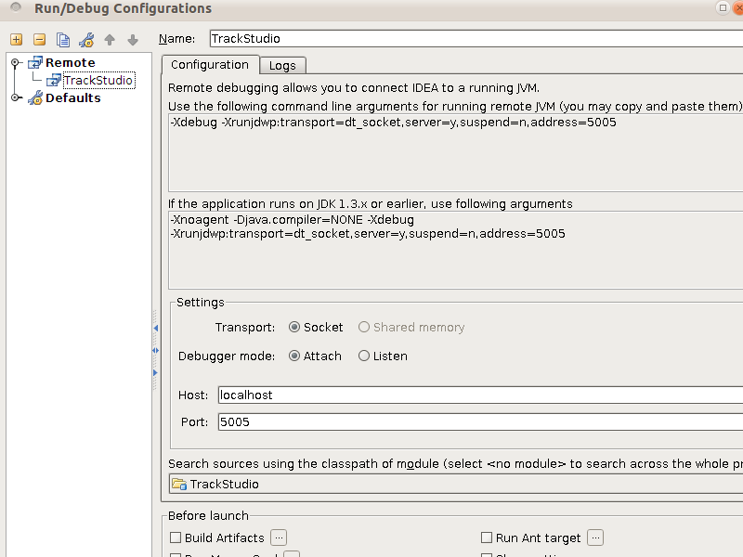Switch to the Configuration tab
The height and width of the screenshot is (557, 743).
coord(210,65)
